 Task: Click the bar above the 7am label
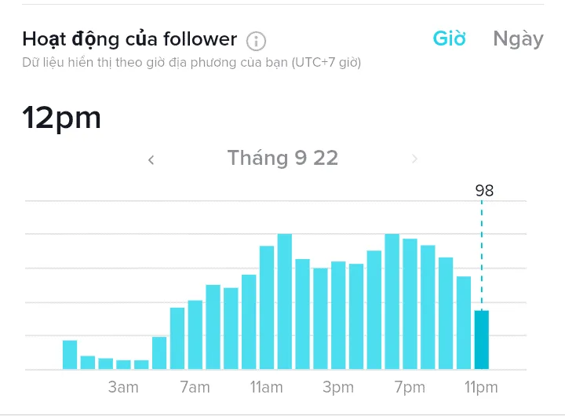(195, 335)
